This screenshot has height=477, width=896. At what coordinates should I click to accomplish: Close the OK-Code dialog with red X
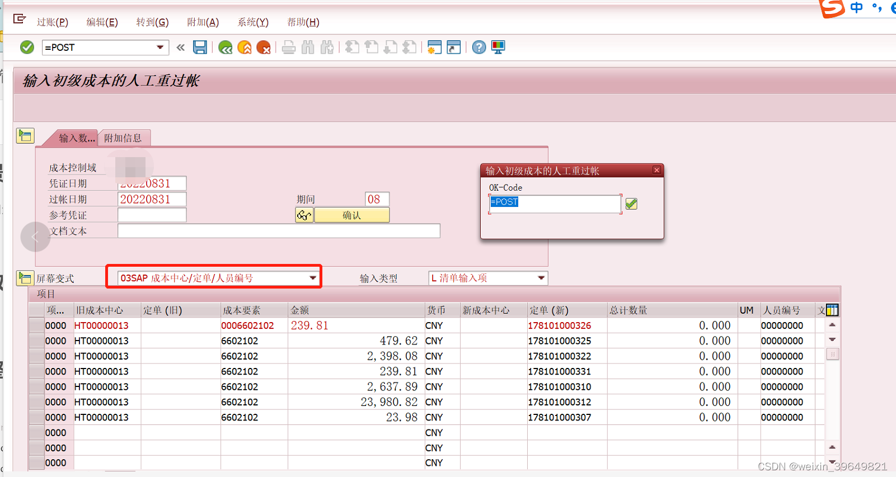click(x=657, y=170)
